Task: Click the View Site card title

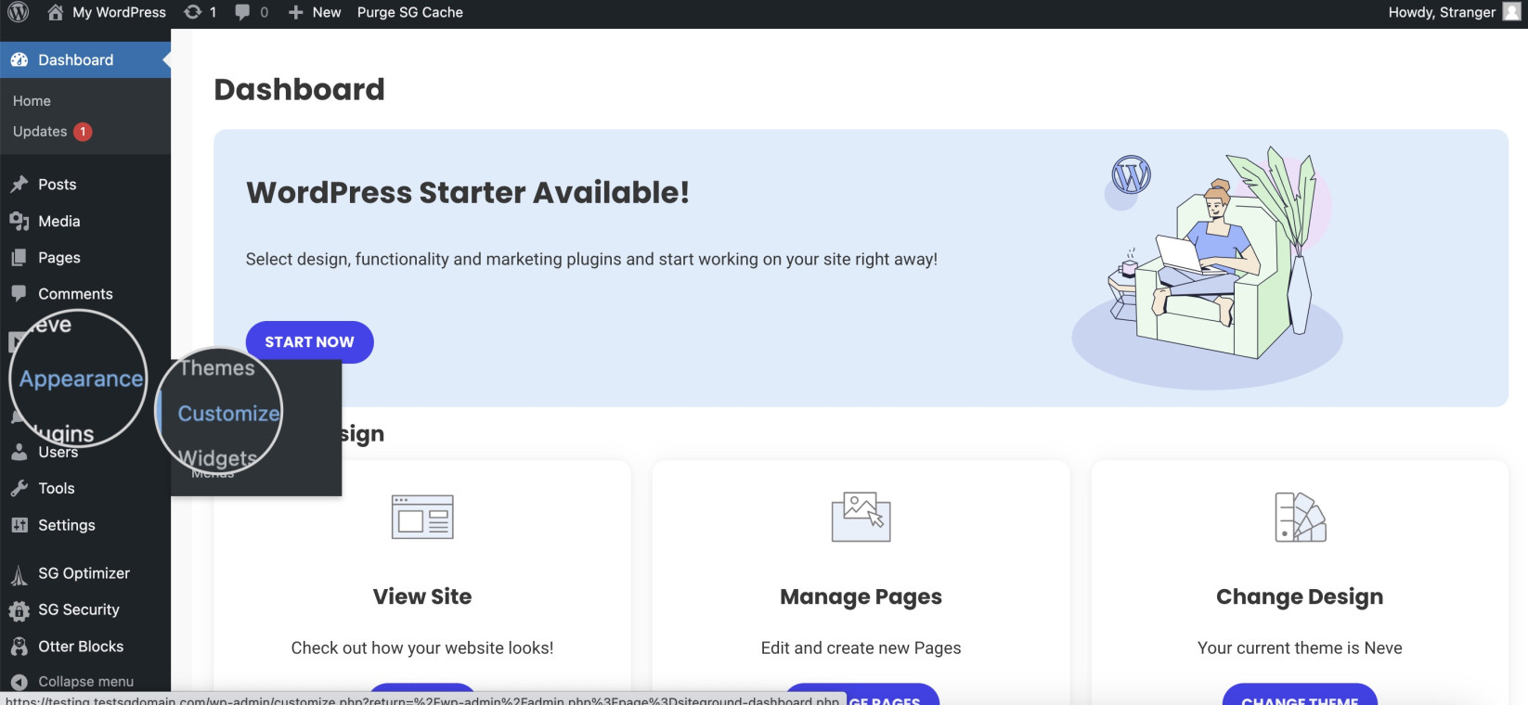Action: coord(422,596)
